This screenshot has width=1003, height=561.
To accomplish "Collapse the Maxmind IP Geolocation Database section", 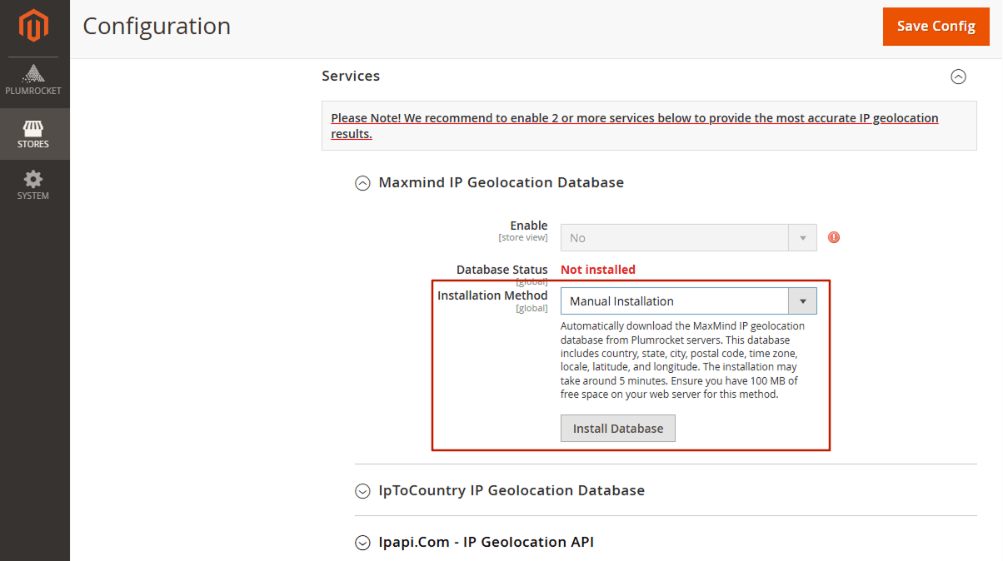I will pyautogui.click(x=362, y=183).
